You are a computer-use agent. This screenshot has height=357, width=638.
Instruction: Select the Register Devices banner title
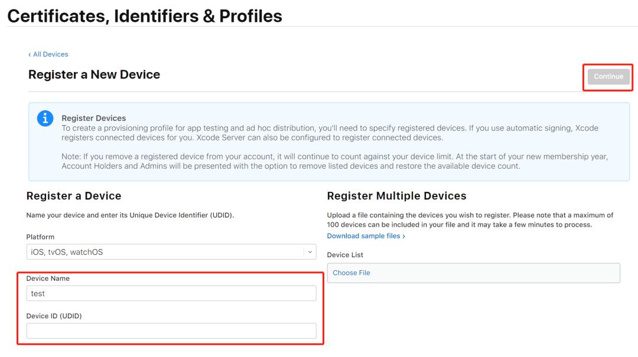click(x=94, y=119)
